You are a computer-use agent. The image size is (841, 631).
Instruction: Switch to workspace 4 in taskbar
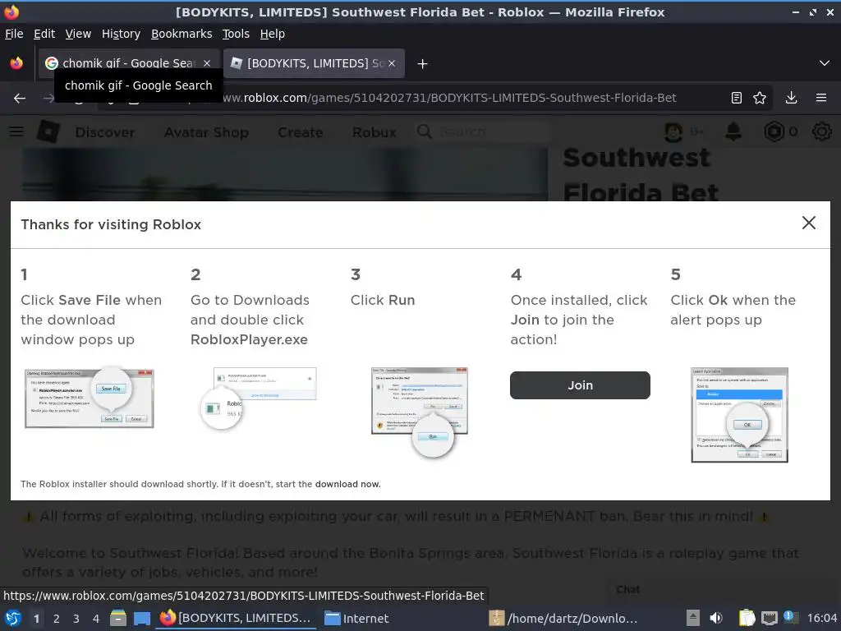tap(96, 619)
